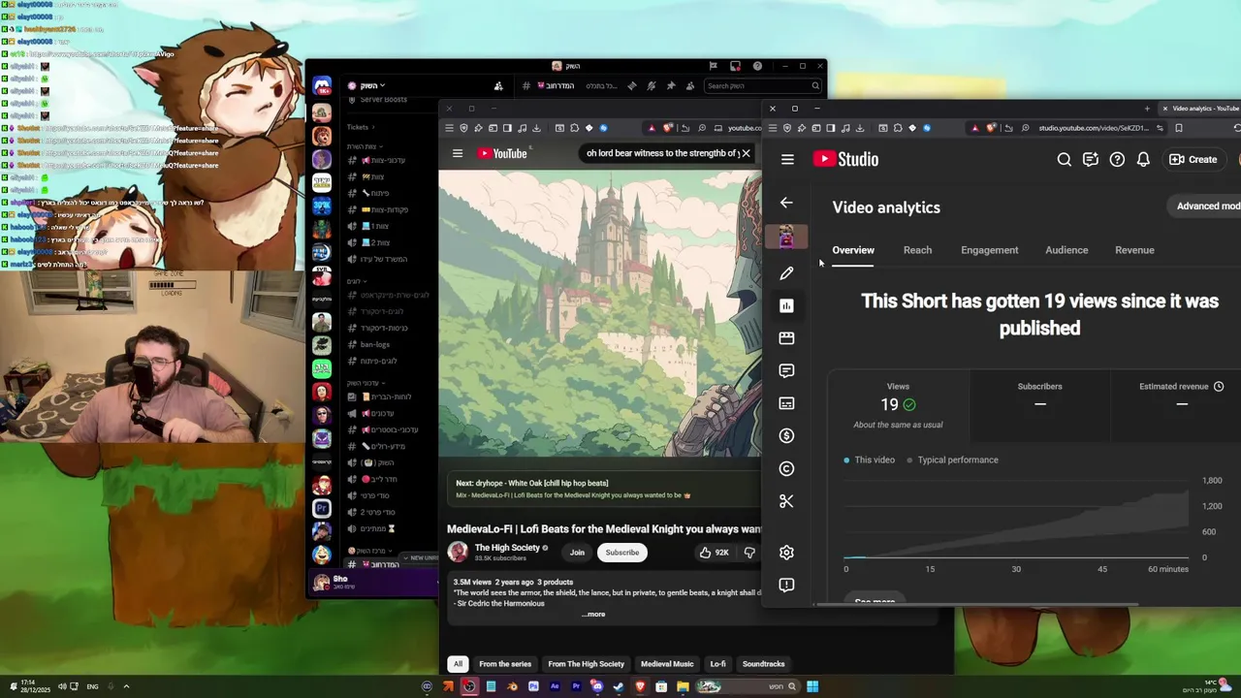
Task: Open Monetization dollar icon in Studio
Action: pyautogui.click(x=786, y=436)
